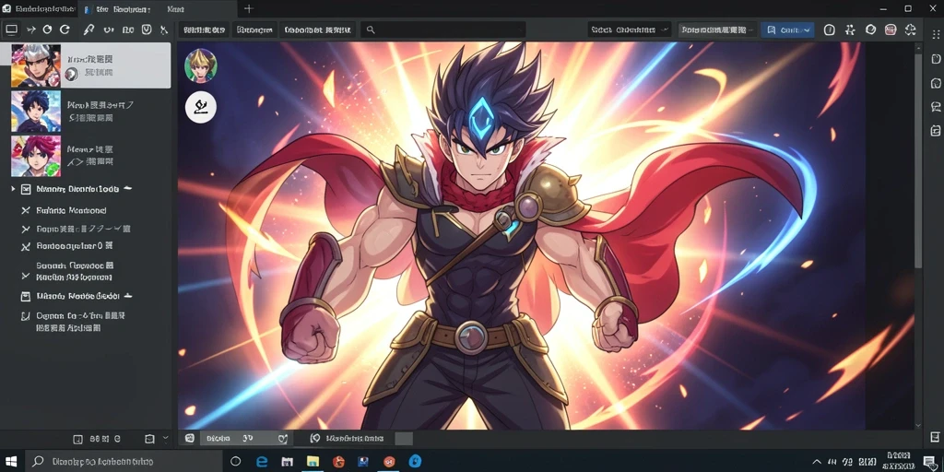Screen dimensions: 944x472
Task: Click the image icon in left panel footer
Action: pos(149,439)
